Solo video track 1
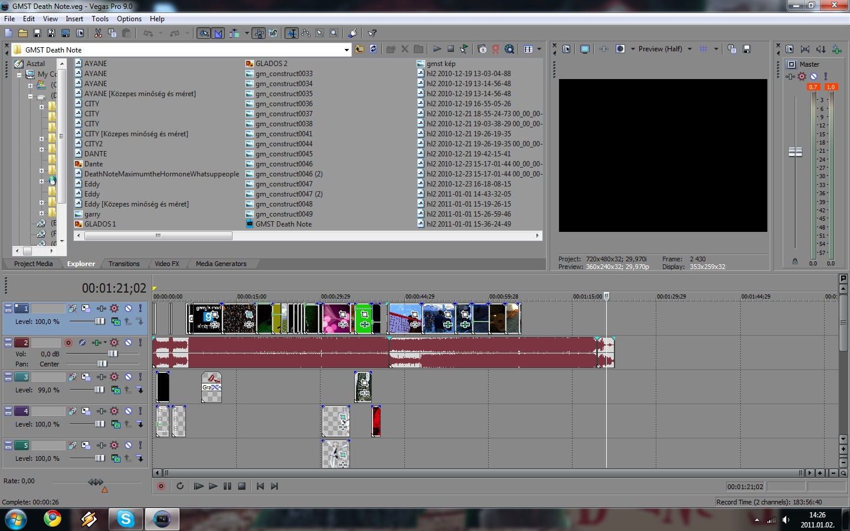The image size is (850, 531). click(x=140, y=308)
